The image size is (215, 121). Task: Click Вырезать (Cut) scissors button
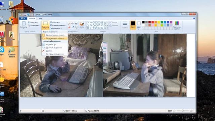click(x=33, y=22)
